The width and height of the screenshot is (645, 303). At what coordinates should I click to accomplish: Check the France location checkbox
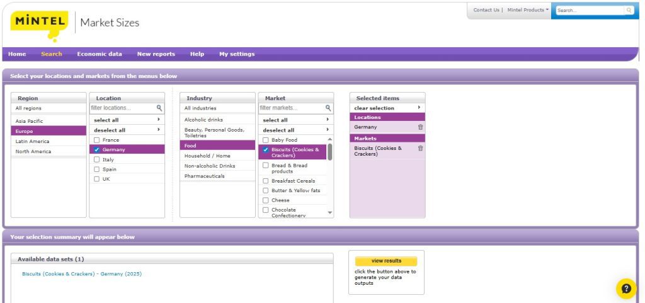pos(96,140)
